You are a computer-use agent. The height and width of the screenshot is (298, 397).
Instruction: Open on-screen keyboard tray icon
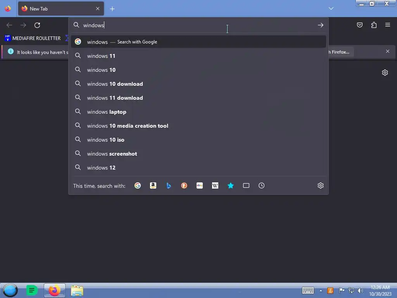click(308, 290)
